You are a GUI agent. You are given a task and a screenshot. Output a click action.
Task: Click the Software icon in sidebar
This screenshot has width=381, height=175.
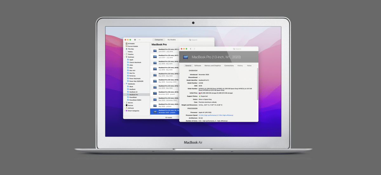click(x=127, y=108)
